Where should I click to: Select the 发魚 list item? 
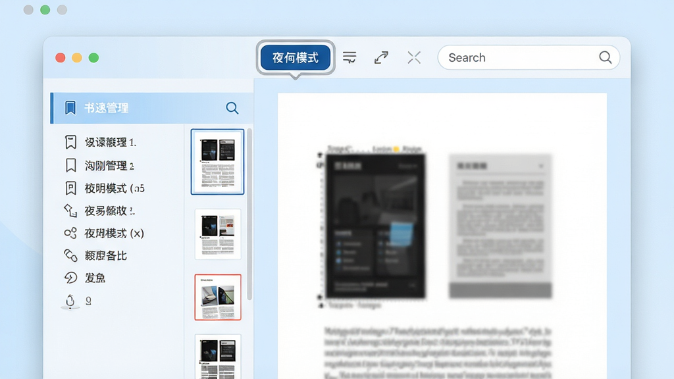(x=95, y=278)
